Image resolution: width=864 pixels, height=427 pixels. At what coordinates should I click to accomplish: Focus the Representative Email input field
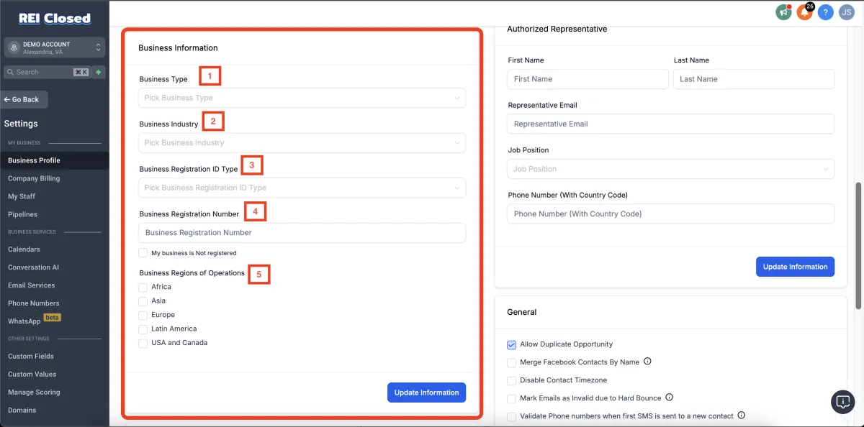(x=670, y=124)
